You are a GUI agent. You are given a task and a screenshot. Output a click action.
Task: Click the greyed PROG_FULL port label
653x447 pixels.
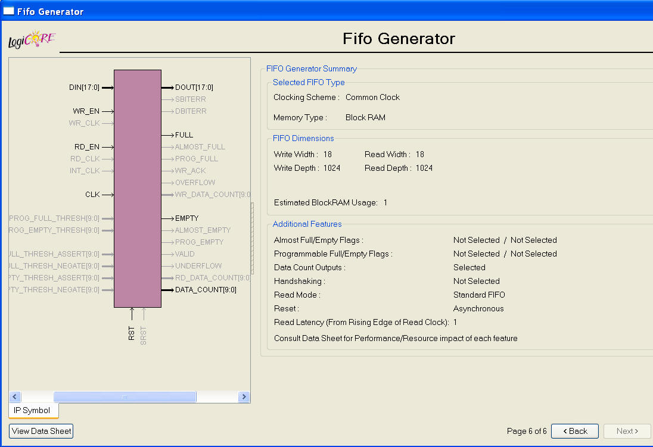tap(197, 158)
